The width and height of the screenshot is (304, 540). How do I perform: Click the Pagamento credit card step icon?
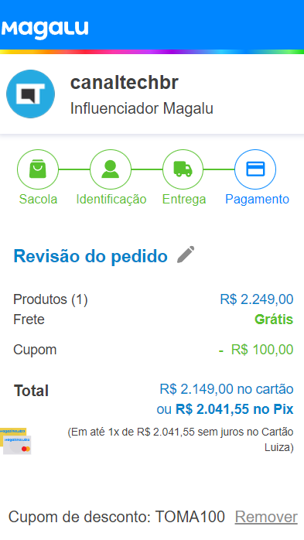(255, 169)
